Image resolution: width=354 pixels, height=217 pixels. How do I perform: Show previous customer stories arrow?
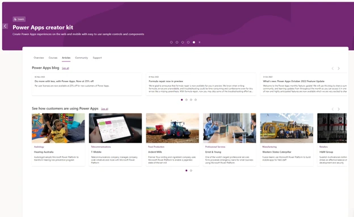point(332,109)
